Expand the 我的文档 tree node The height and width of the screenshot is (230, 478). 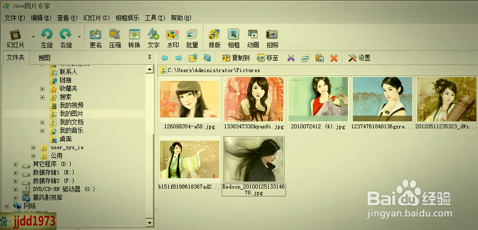[43, 122]
